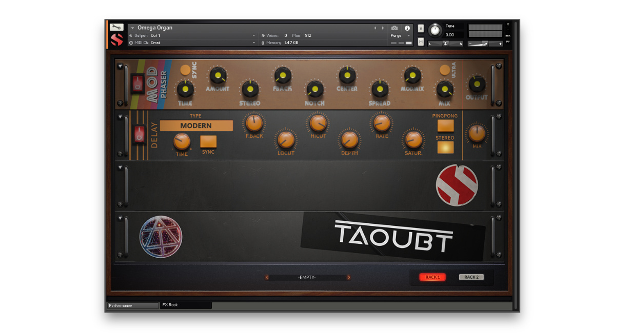
Task: Go to previous instrument with left arrow
Action: (375, 28)
